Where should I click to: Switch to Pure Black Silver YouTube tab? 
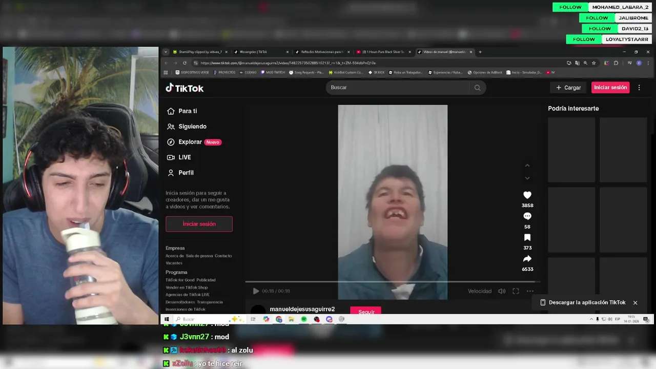[382, 52]
